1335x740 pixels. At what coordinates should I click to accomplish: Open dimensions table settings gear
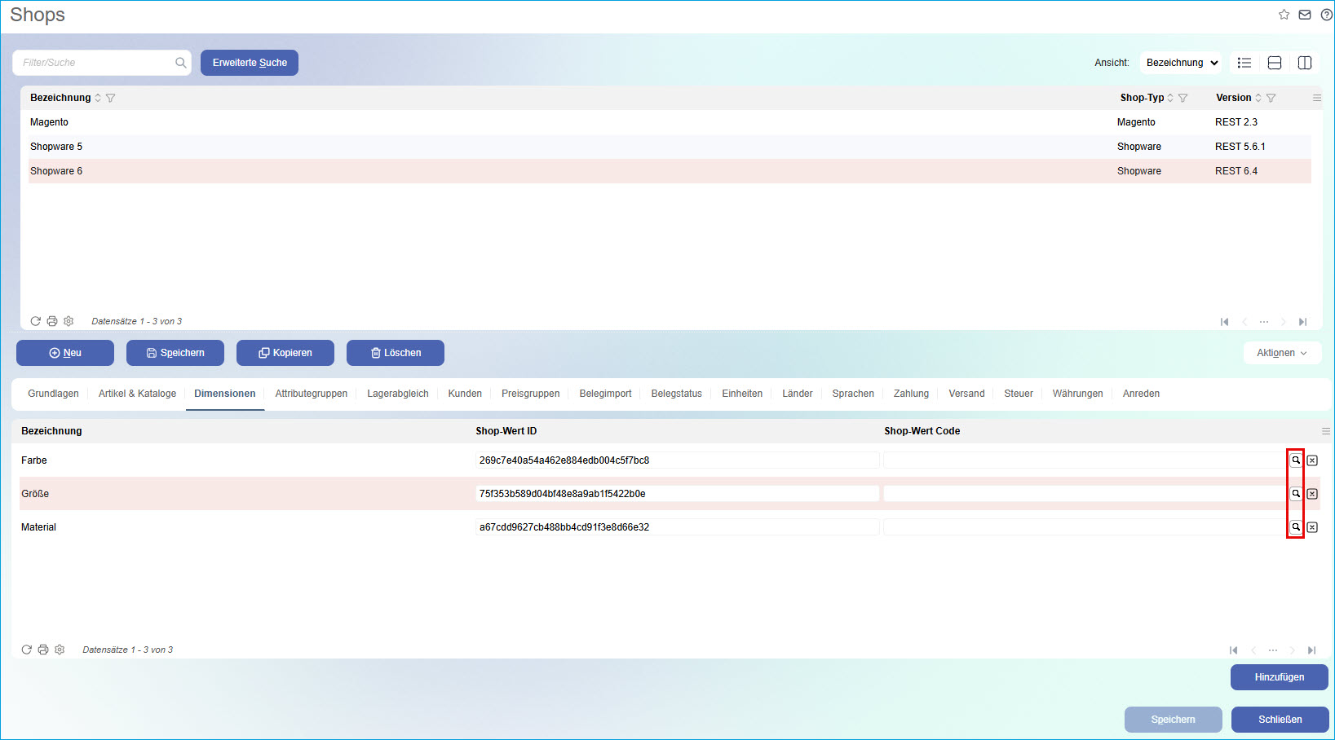tap(60, 650)
